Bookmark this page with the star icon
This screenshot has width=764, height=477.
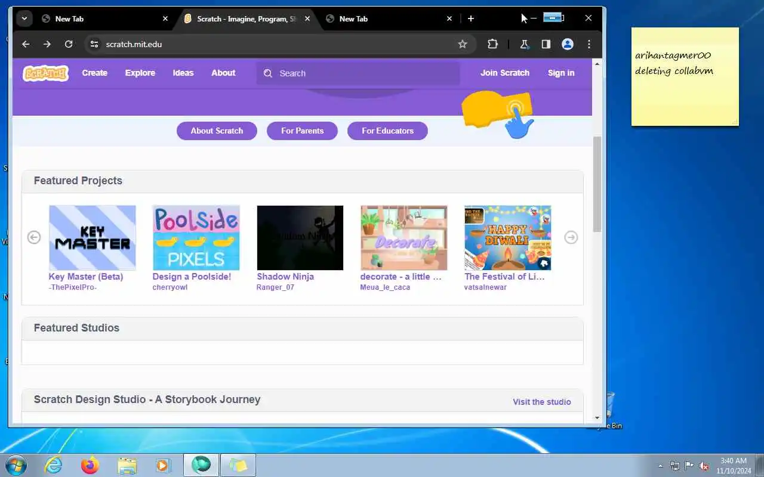pyautogui.click(x=463, y=44)
